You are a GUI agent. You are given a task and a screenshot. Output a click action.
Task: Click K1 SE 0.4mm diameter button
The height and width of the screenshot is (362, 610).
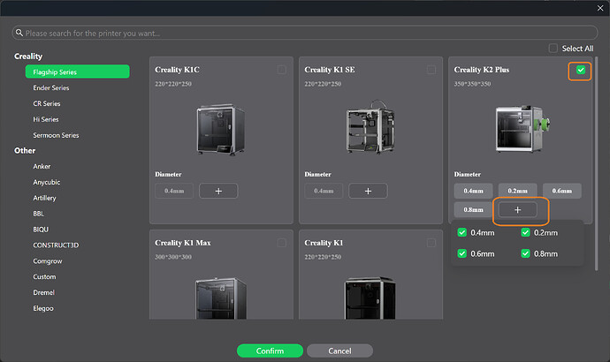[324, 191]
